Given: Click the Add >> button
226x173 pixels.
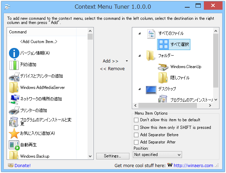Looking at the screenshot, I should 110,61.
